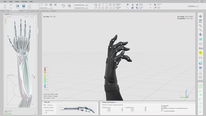Click the teal 3D cube icon
The height and width of the screenshot is (116, 206).
[200, 39]
